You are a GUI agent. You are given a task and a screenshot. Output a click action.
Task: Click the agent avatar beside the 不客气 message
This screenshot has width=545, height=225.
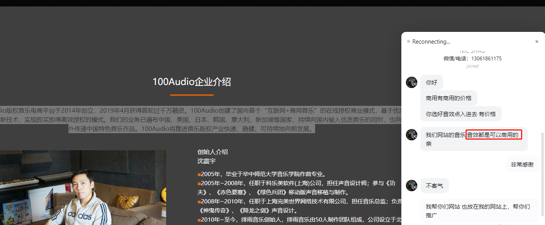[412, 186]
